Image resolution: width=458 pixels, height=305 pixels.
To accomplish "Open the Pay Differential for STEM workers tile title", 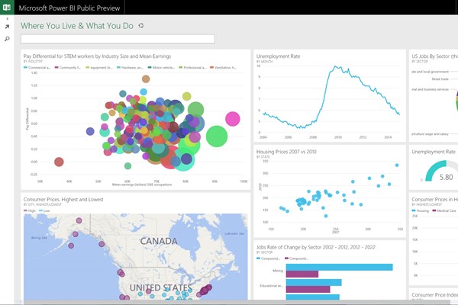I will [x=97, y=56].
